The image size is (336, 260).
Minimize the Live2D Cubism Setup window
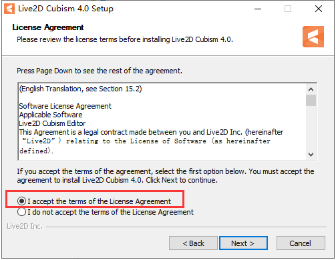pos(258,9)
